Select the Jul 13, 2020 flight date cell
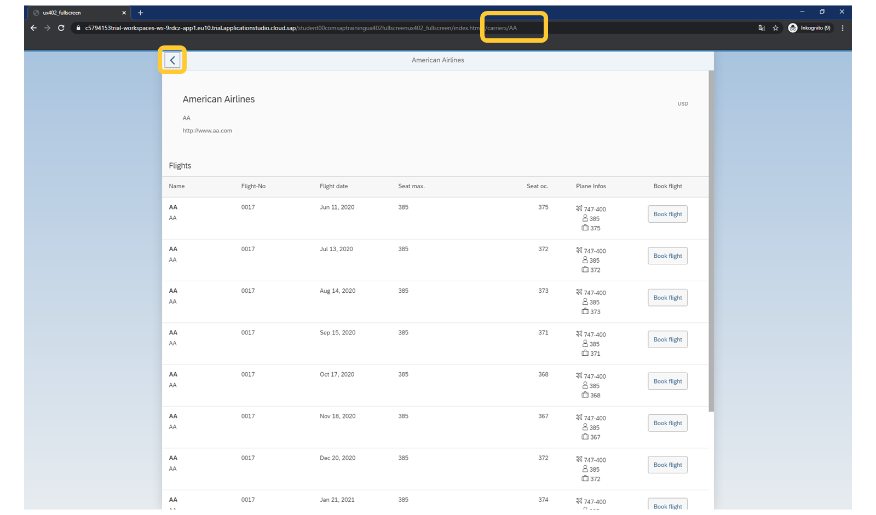Screen dimensions: 876x515 (337, 249)
